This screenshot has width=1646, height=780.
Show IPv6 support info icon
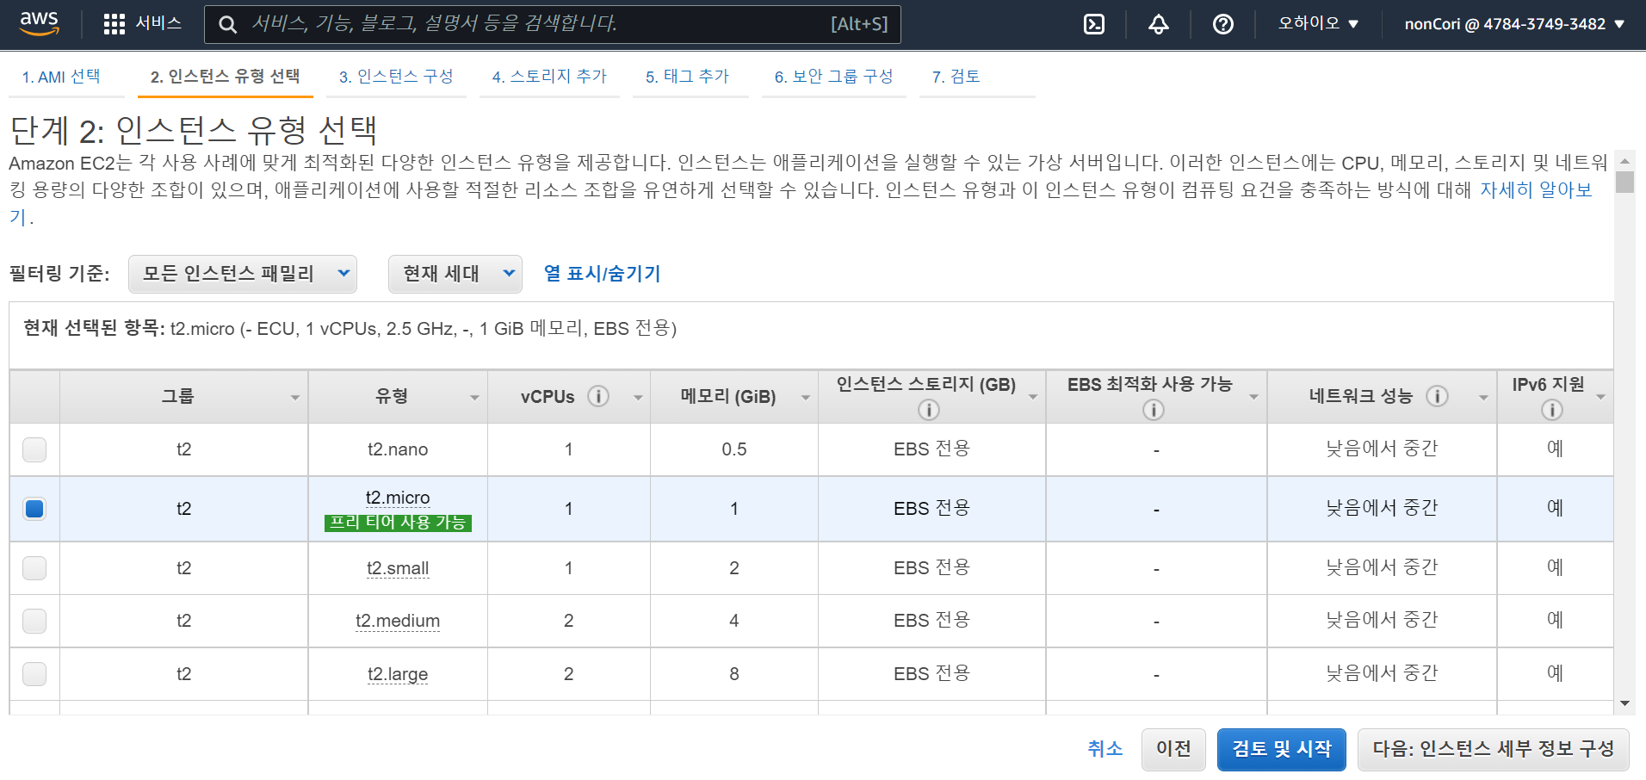(x=1552, y=410)
